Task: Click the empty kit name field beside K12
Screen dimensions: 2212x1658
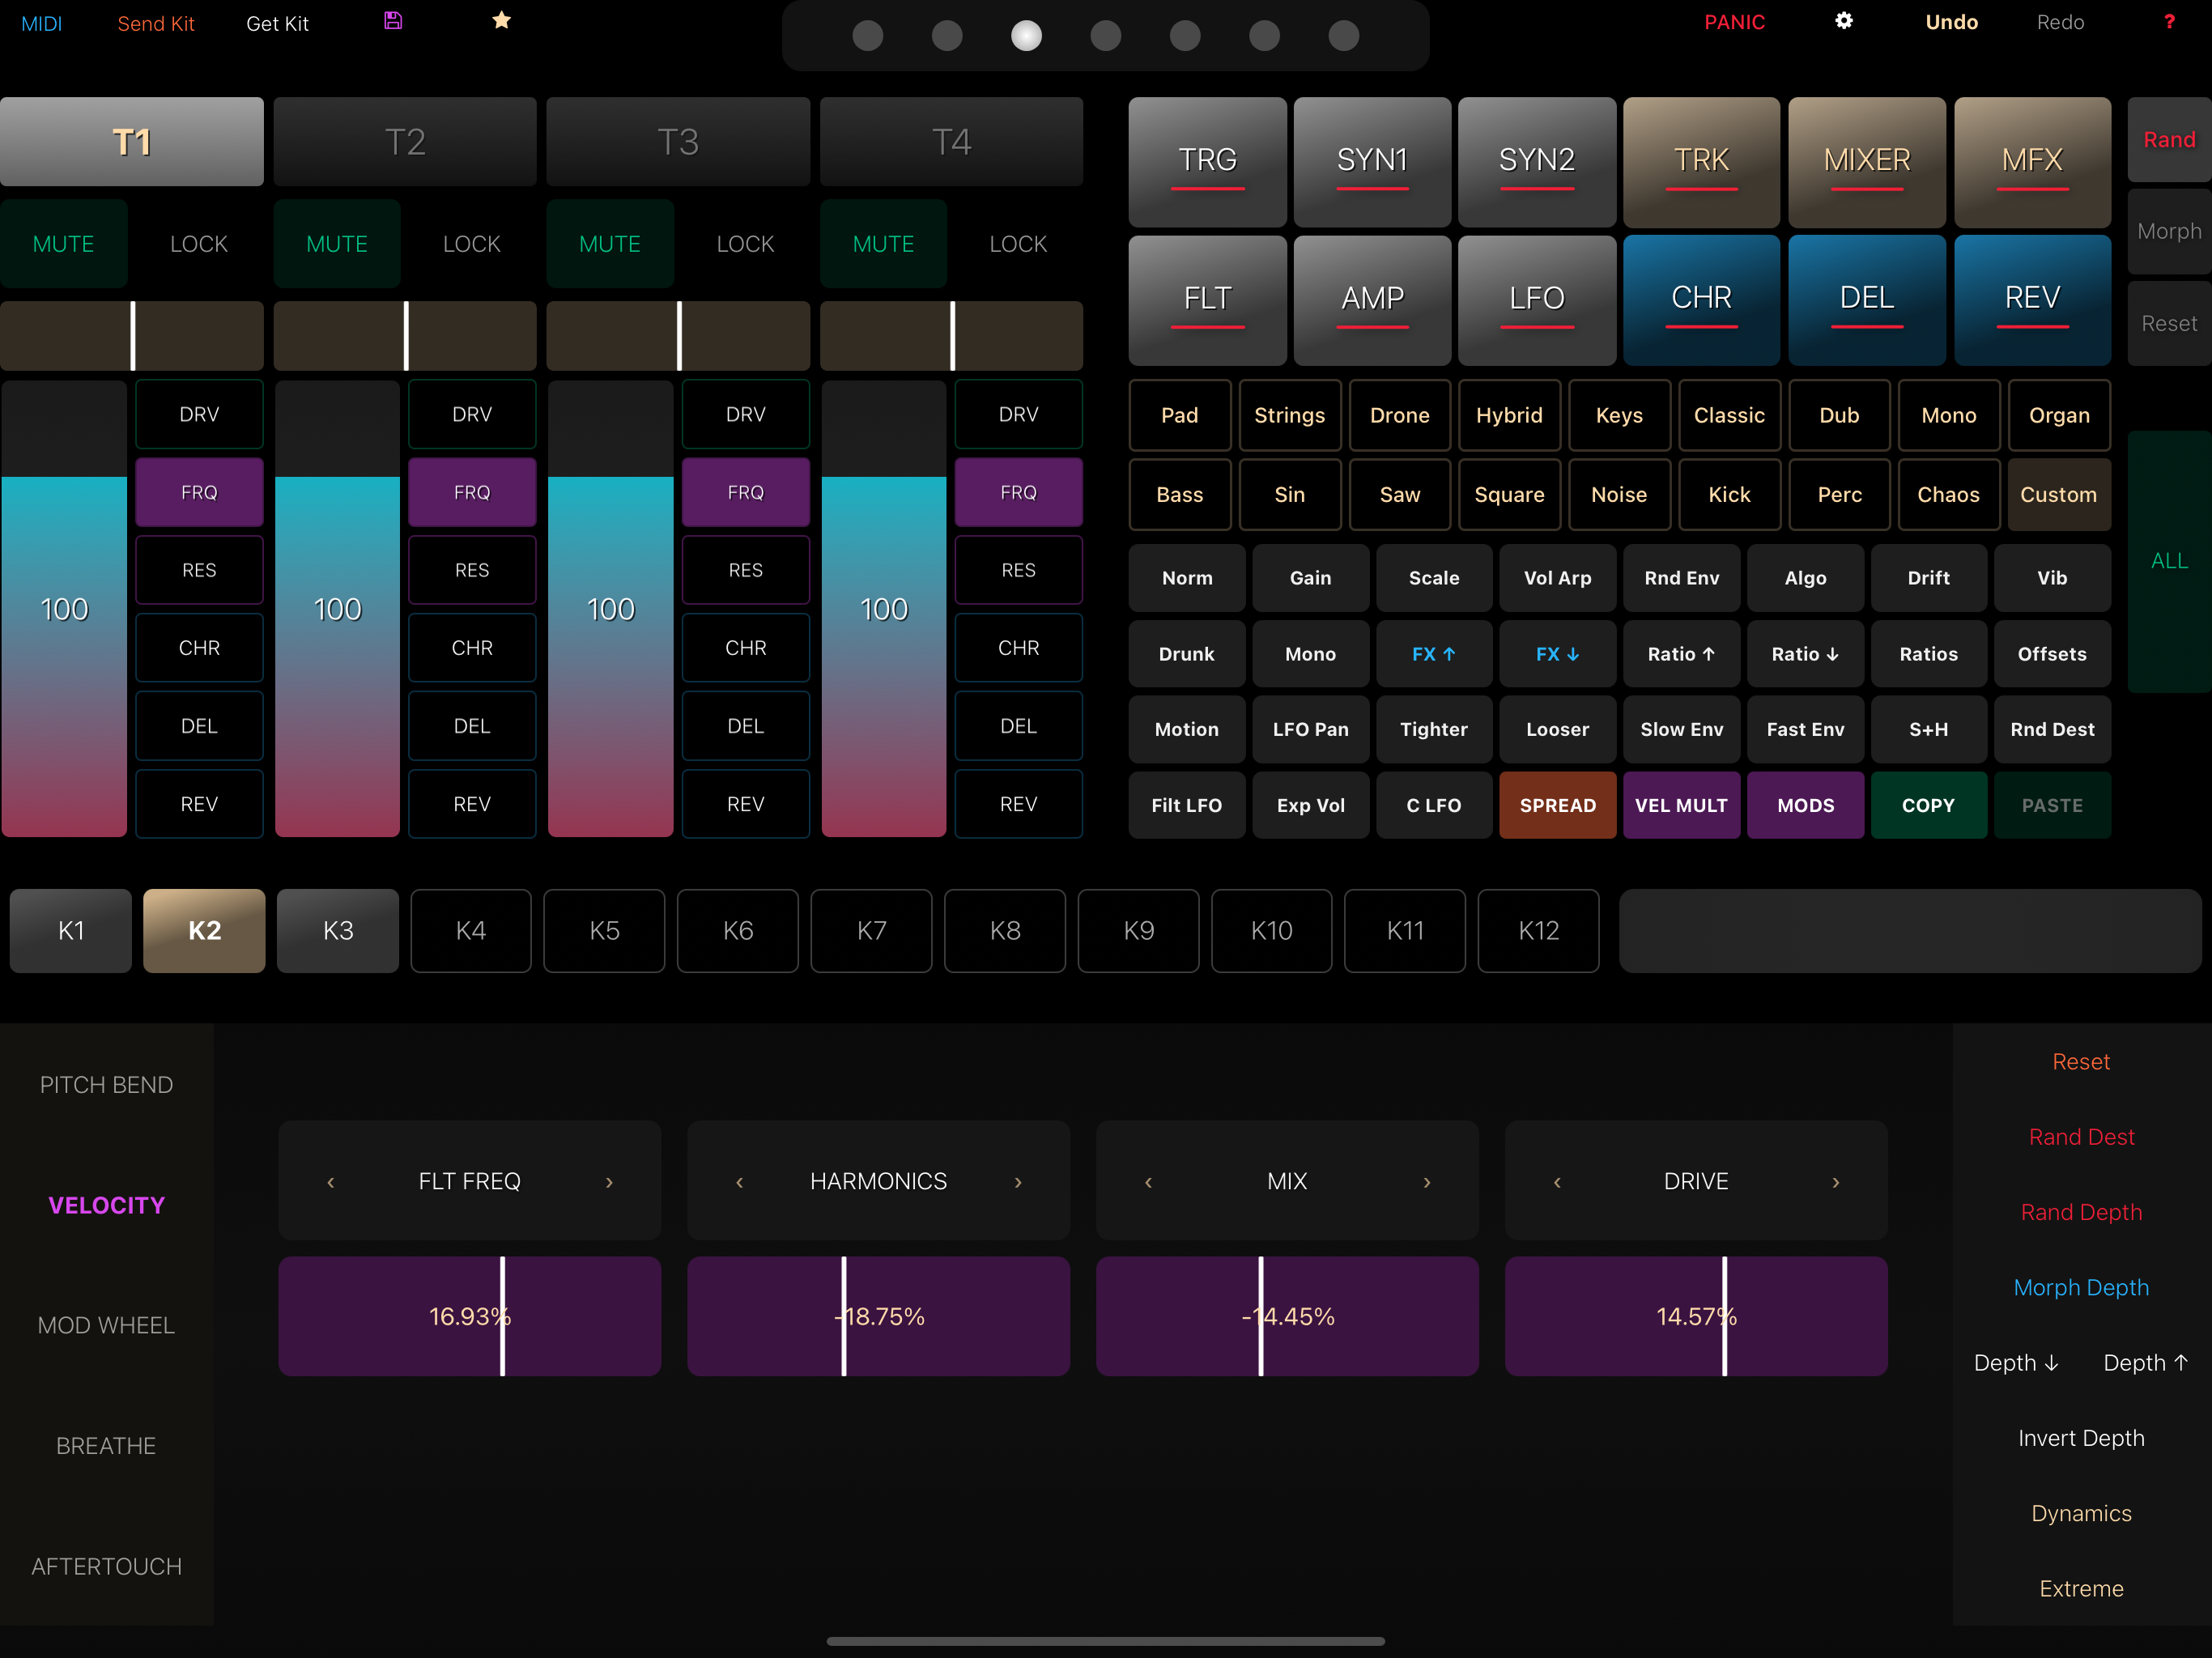Action: point(1910,931)
